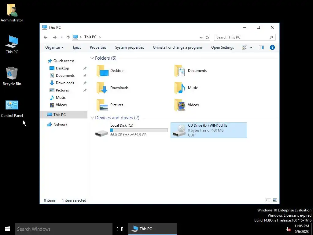Select the Recycle Bin desktop icon
Screen dimensions: 313x235
click(x=12, y=76)
